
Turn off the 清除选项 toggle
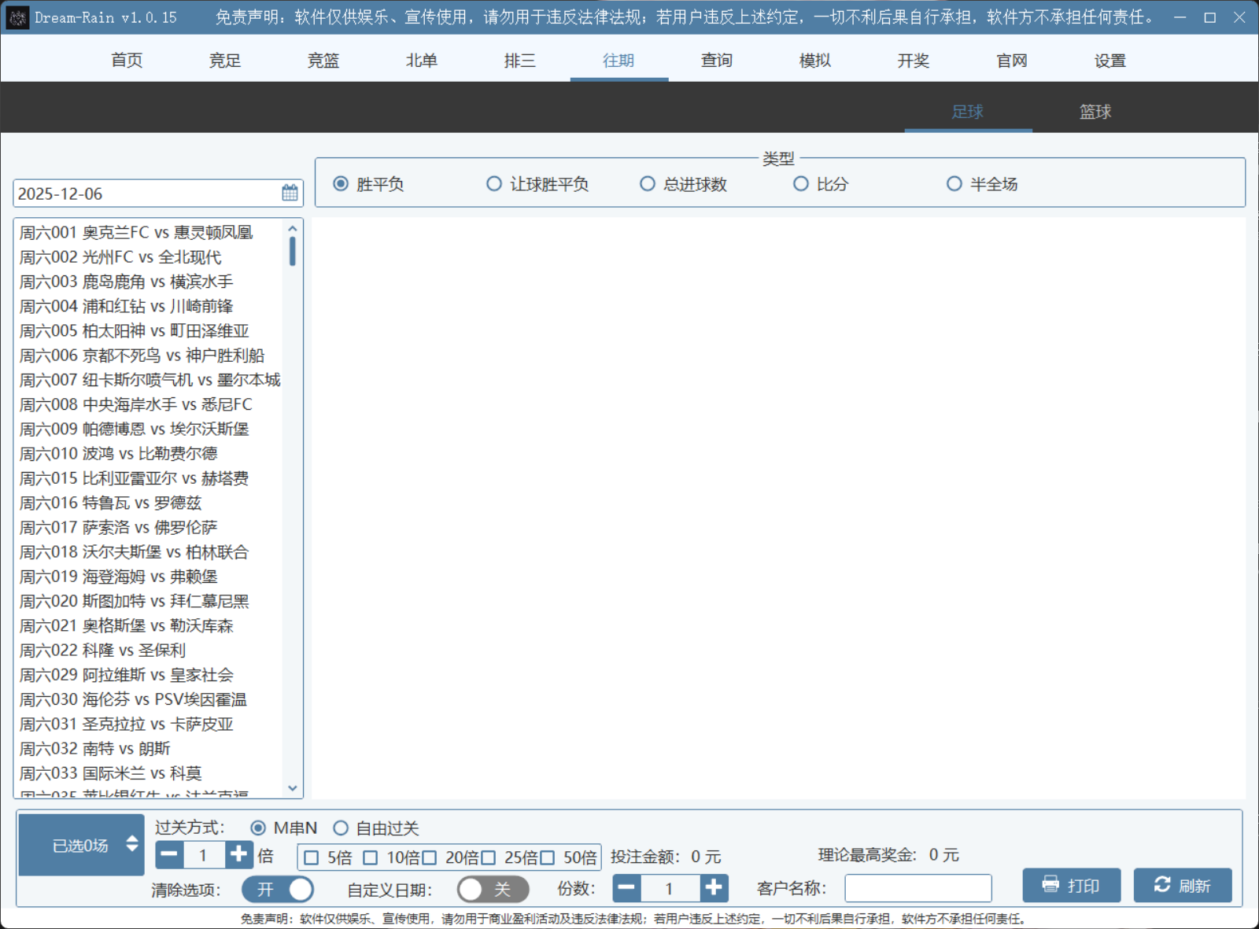277,888
